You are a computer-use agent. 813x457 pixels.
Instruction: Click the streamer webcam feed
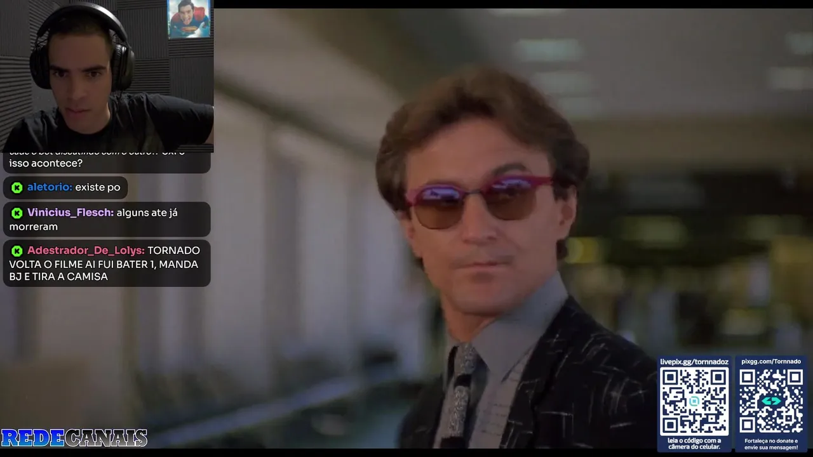107,76
